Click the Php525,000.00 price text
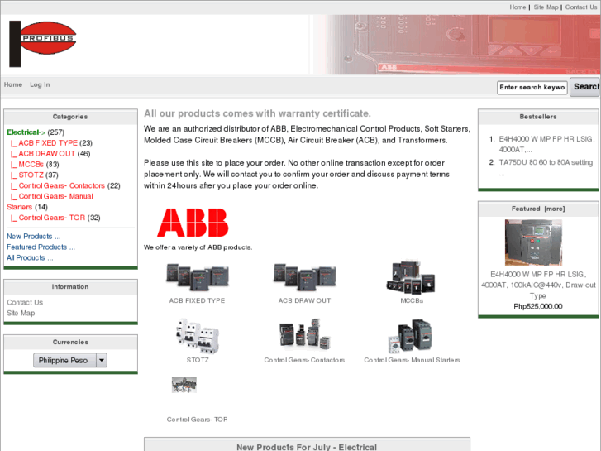 pos(538,306)
